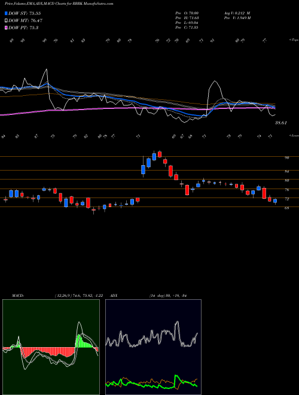
Task: Click the white DOW MT legend swatch
Action: tap(7, 21)
